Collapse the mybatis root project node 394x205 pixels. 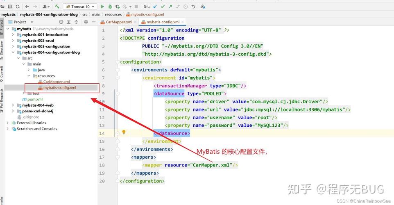point(7,29)
